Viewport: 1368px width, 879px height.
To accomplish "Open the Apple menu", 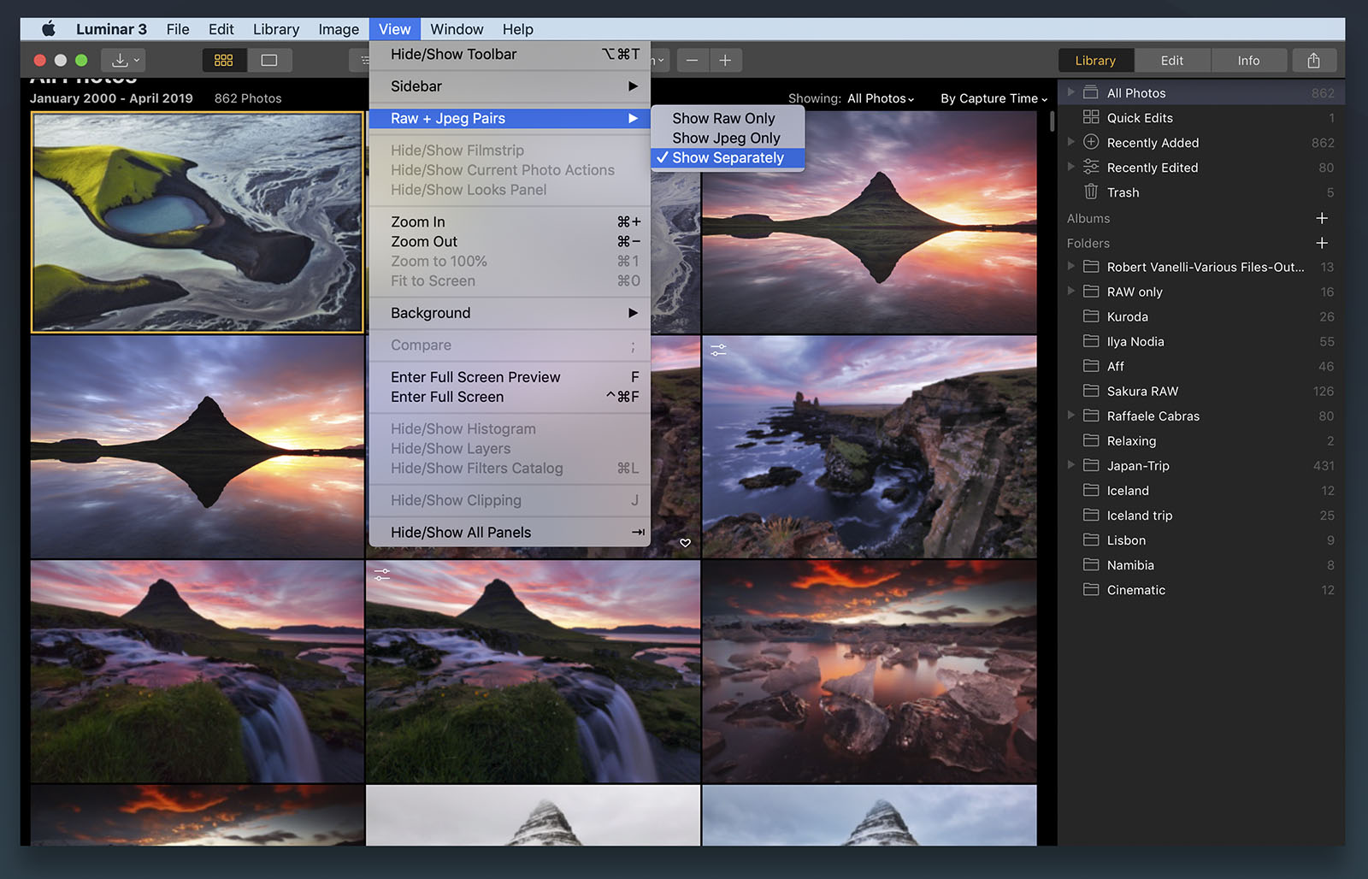I will coord(49,29).
